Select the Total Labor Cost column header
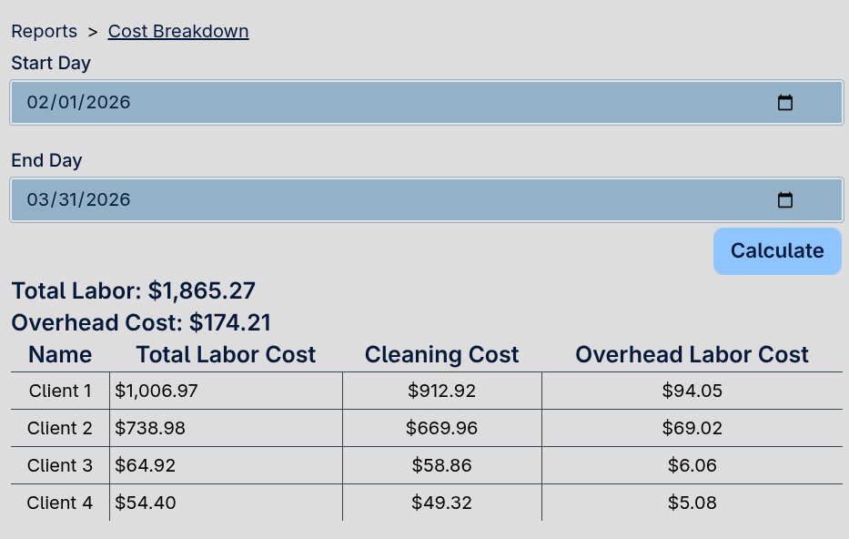 pos(225,354)
